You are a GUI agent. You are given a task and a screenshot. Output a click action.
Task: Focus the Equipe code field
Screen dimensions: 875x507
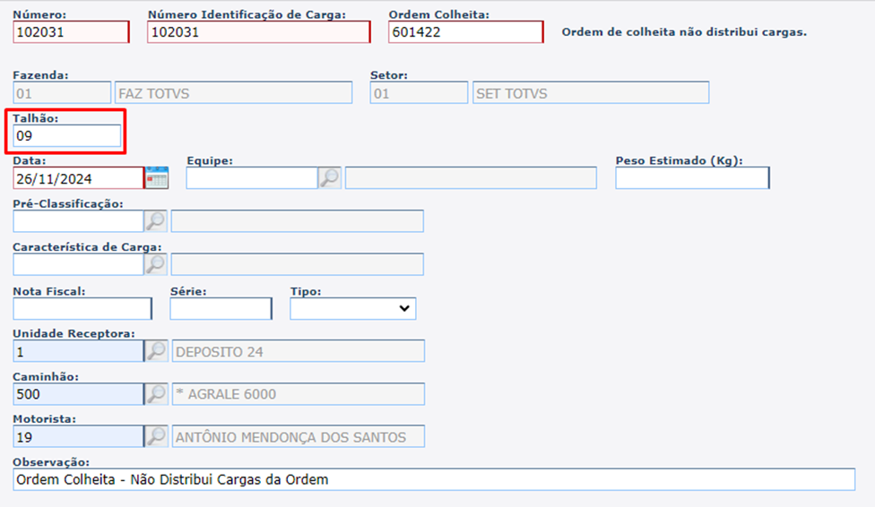tap(251, 177)
